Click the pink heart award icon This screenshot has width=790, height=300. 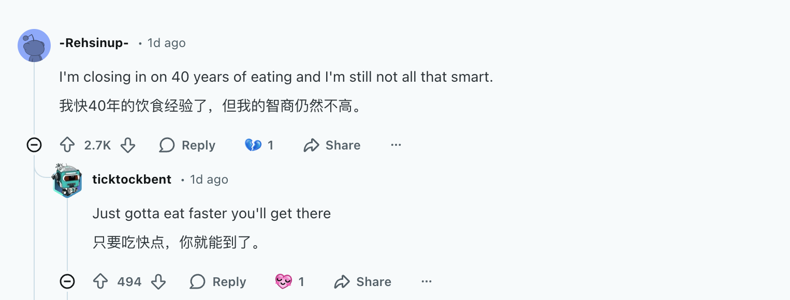click(x=284, y=282)
